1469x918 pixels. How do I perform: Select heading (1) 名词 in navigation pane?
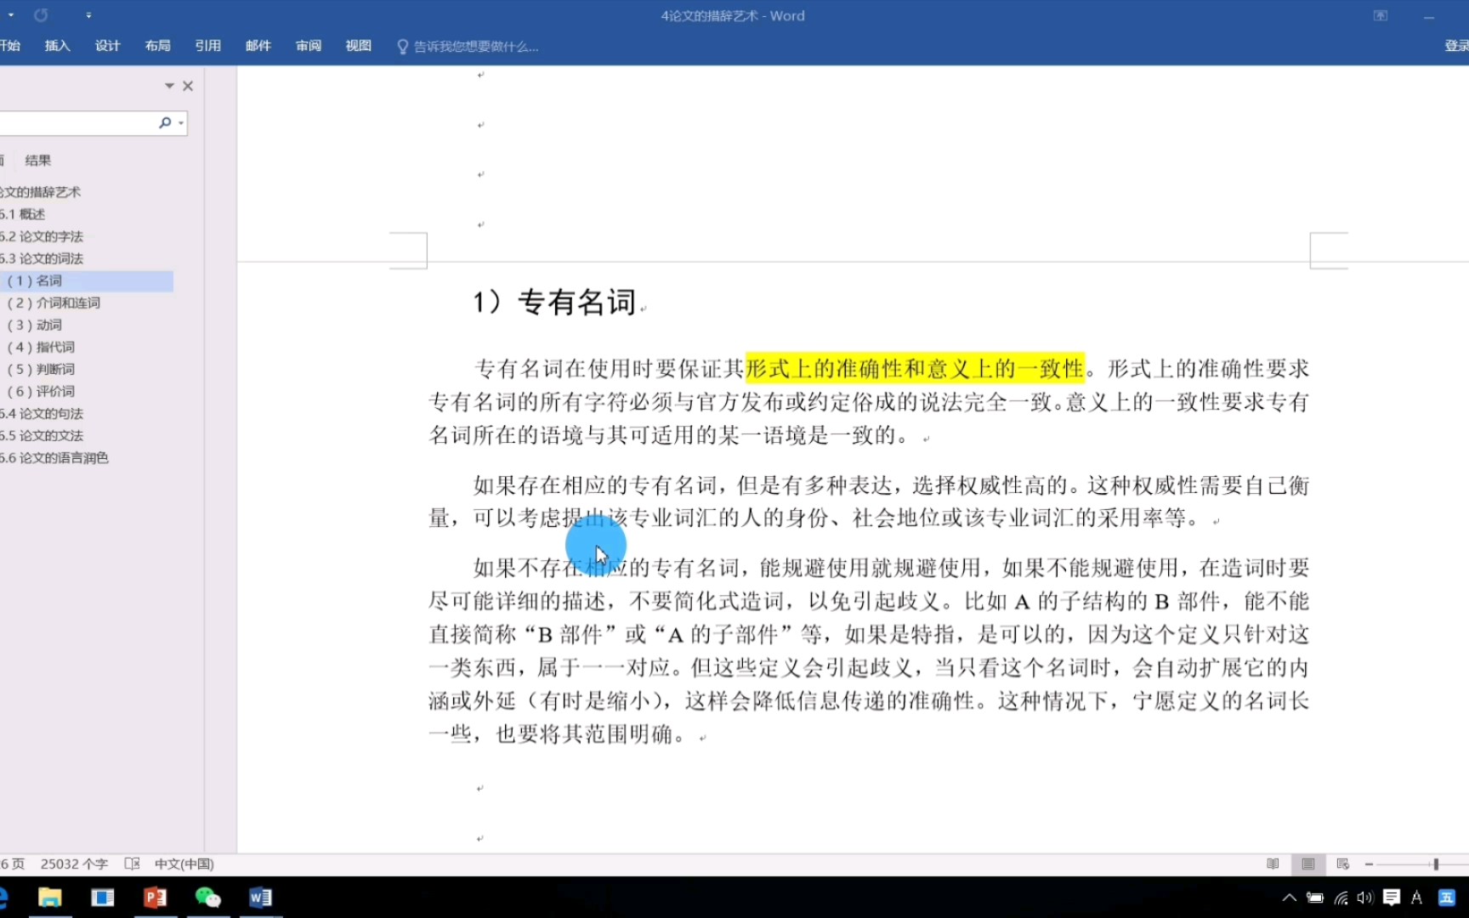(x=87, y=280)
